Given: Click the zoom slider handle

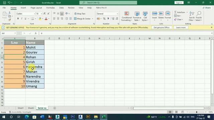Looking at the screenshot, I should coord(197,112).
